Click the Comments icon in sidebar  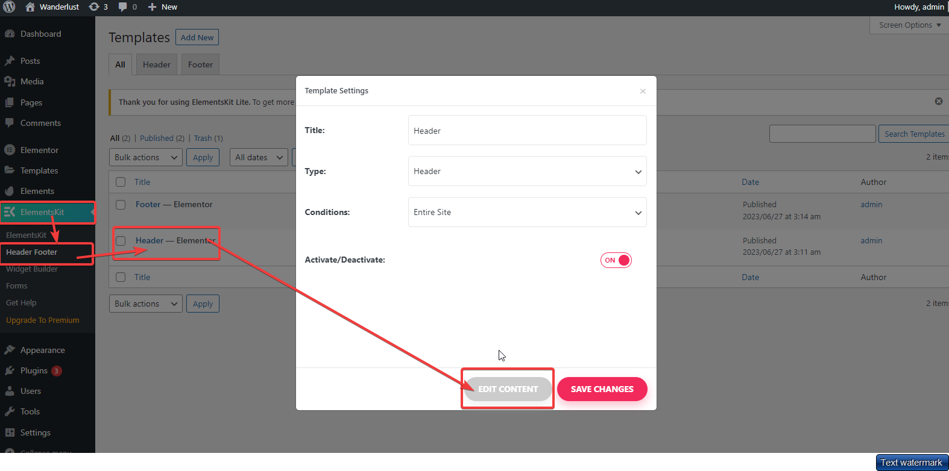(x=10, y=123)
